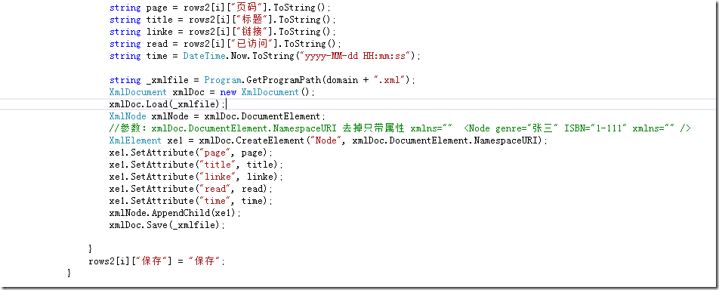
Task: Click the line declaring string read
Action: tap(226, 44)
